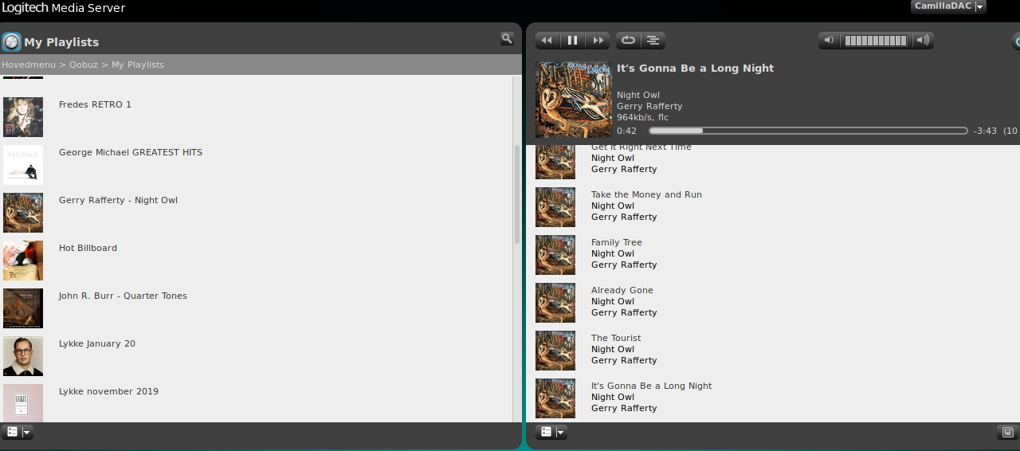Click the home knob icon beside My Playlists

tap(11, 42)
